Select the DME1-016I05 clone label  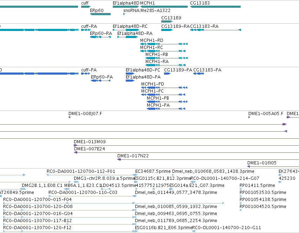[x=262, y=163]
